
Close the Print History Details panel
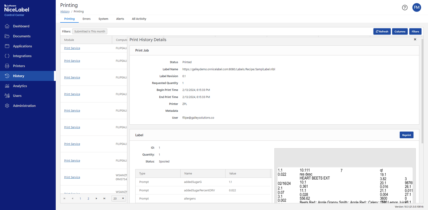[415, 39]
